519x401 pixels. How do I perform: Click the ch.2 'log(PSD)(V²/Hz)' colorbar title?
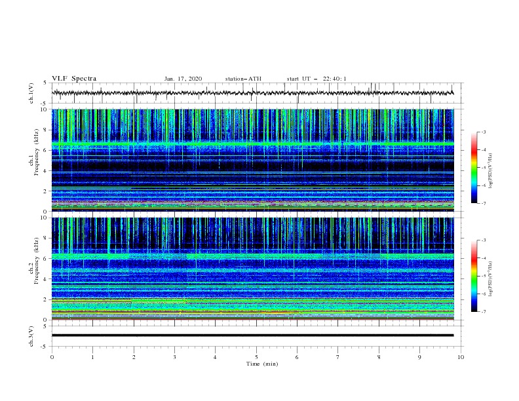click(x=491, y=278)
